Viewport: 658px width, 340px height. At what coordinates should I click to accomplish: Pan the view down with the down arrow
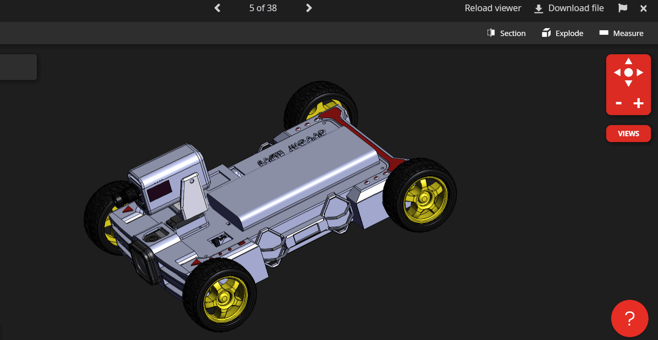tap(629, 84)
